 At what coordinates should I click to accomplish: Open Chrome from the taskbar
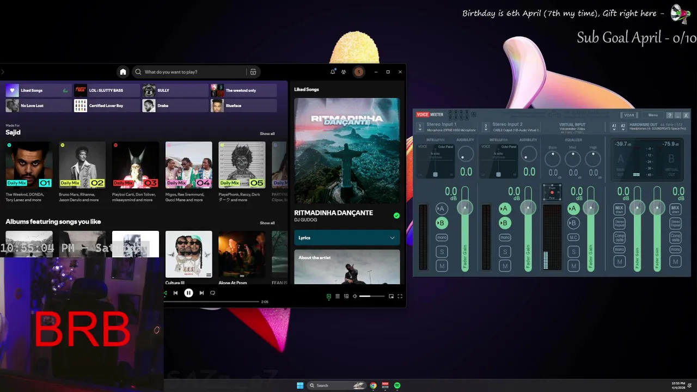pos(373,385)
